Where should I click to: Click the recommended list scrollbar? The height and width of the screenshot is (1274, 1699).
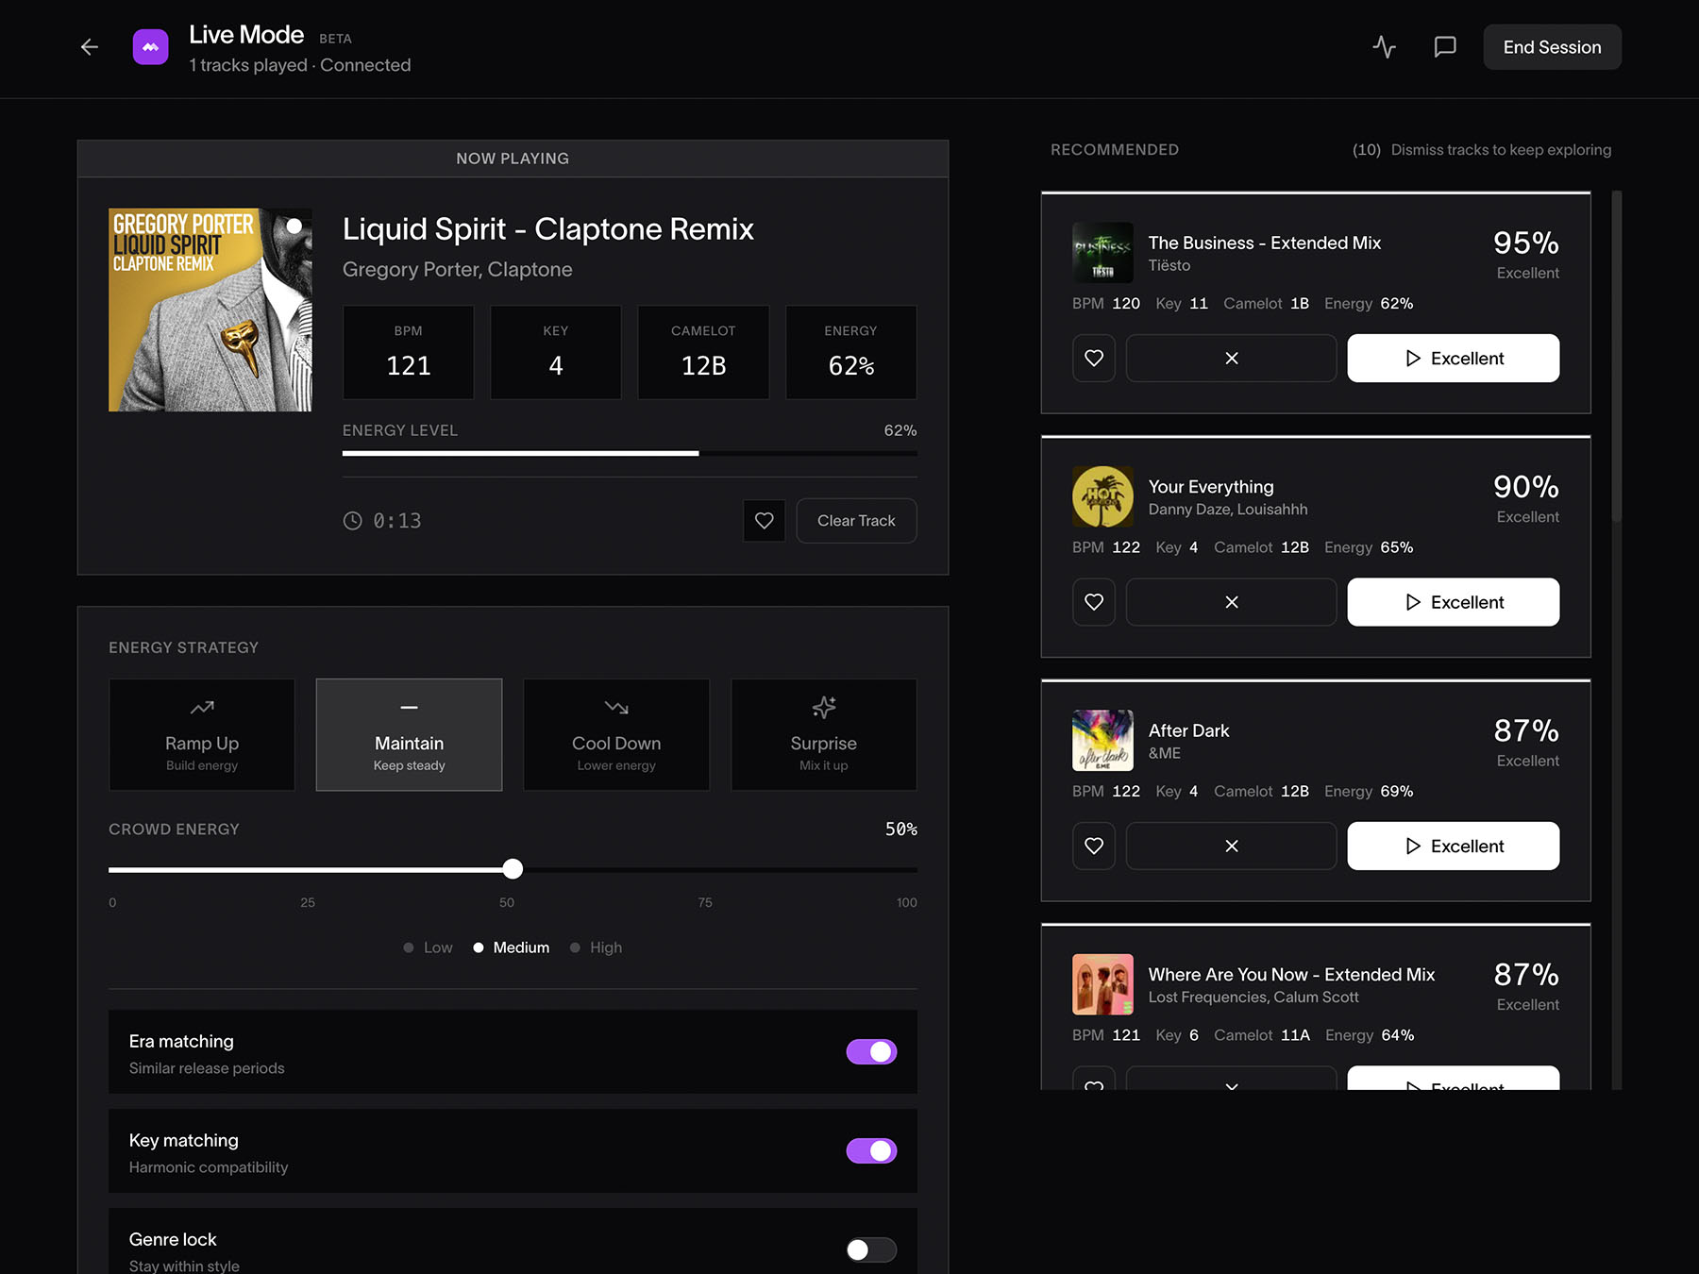1617,357
